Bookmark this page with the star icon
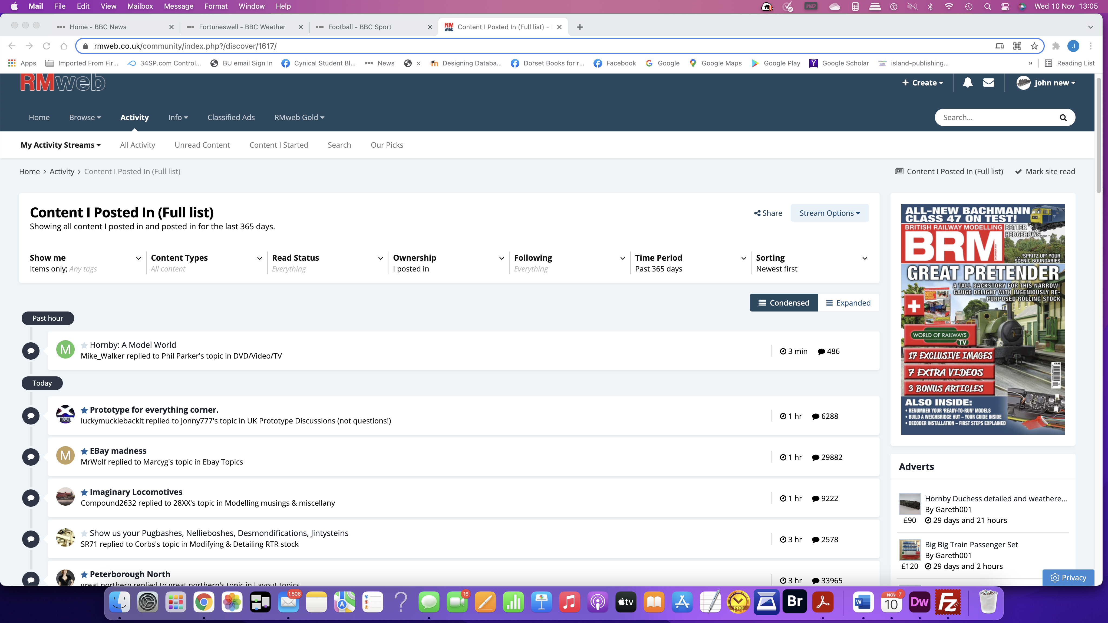1108x623 pixels. (x=1034, y=46)
